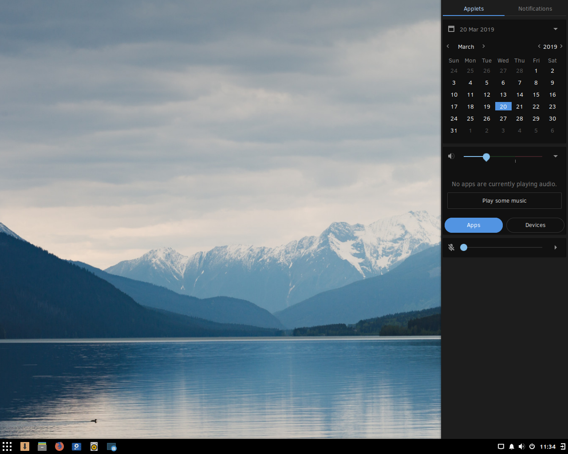Click the microphone input level slider handle
Image resolution: width=568 pixels, height=454 pixels.
coord(464,247)
